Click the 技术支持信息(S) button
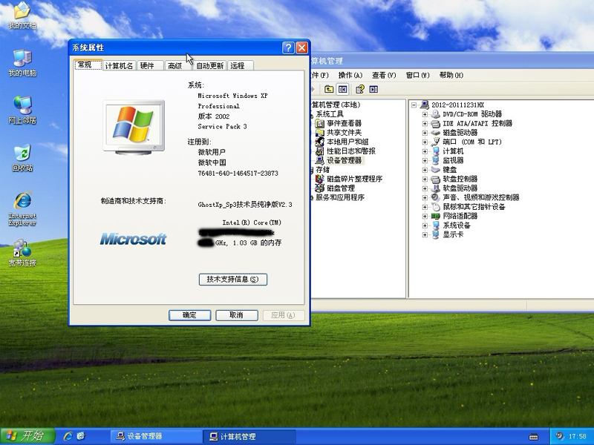Viewport: 594px width, 445px height. pos(233,280)
